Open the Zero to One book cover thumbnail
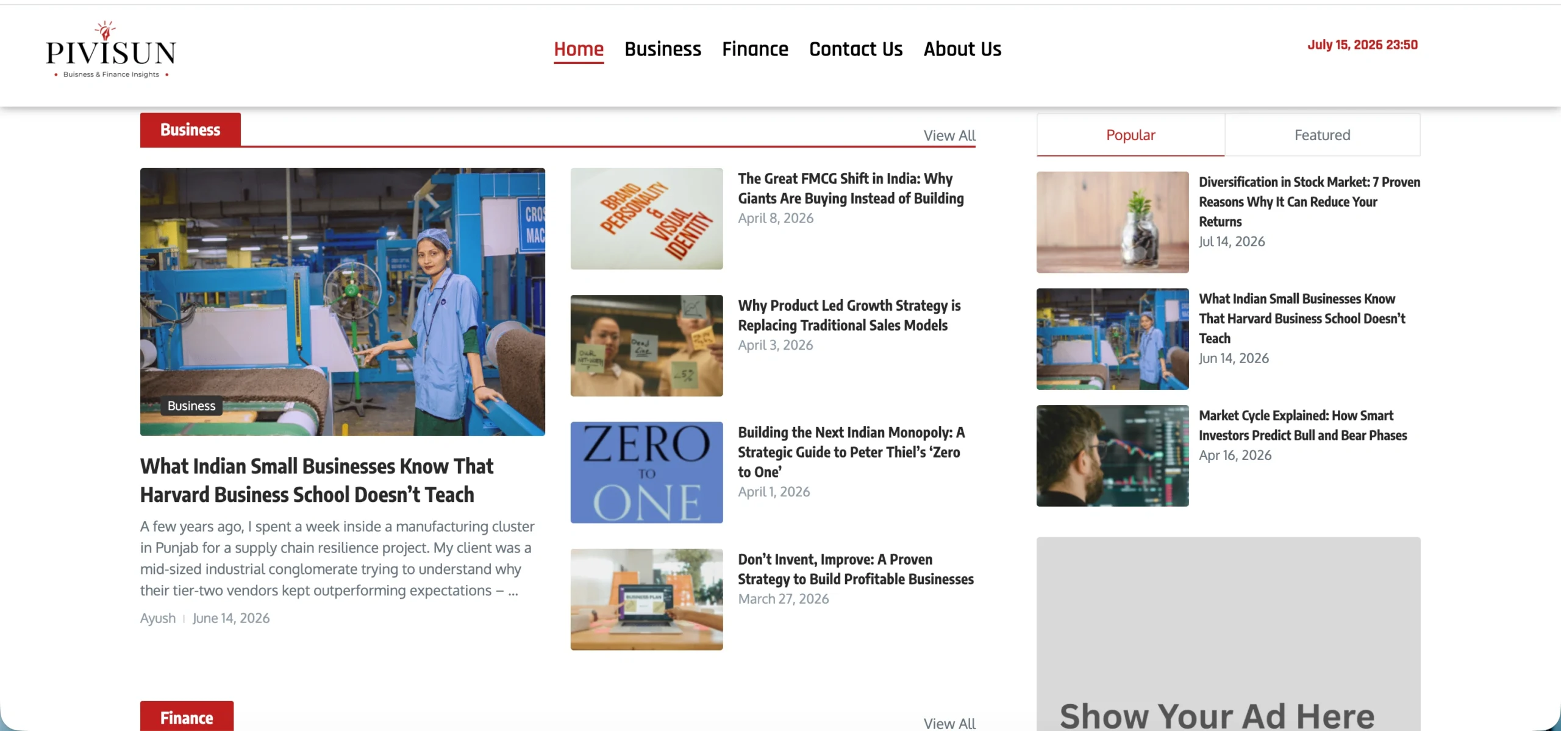1561x731 pixels. 646,472
